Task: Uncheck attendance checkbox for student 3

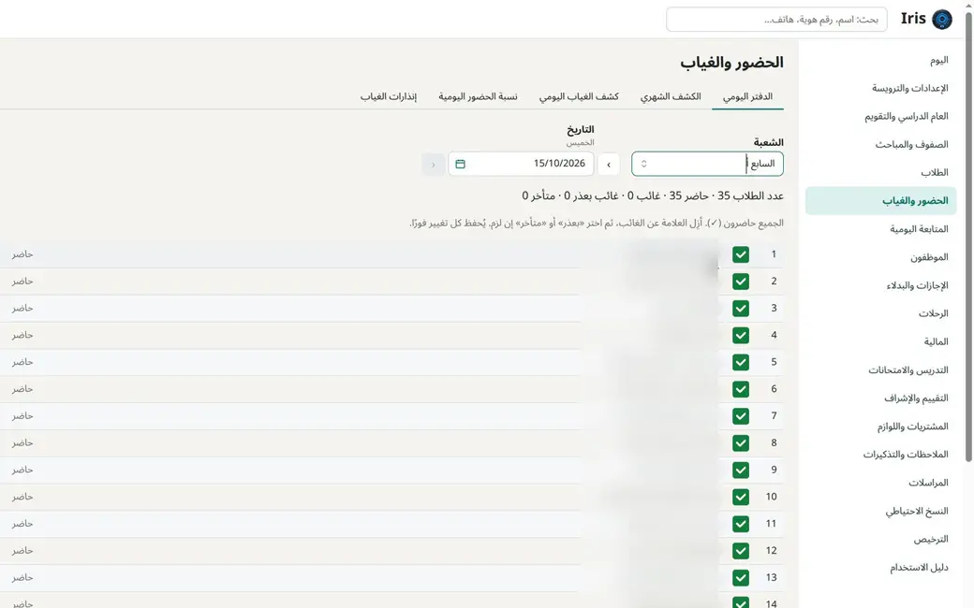Action: (741, 309)
